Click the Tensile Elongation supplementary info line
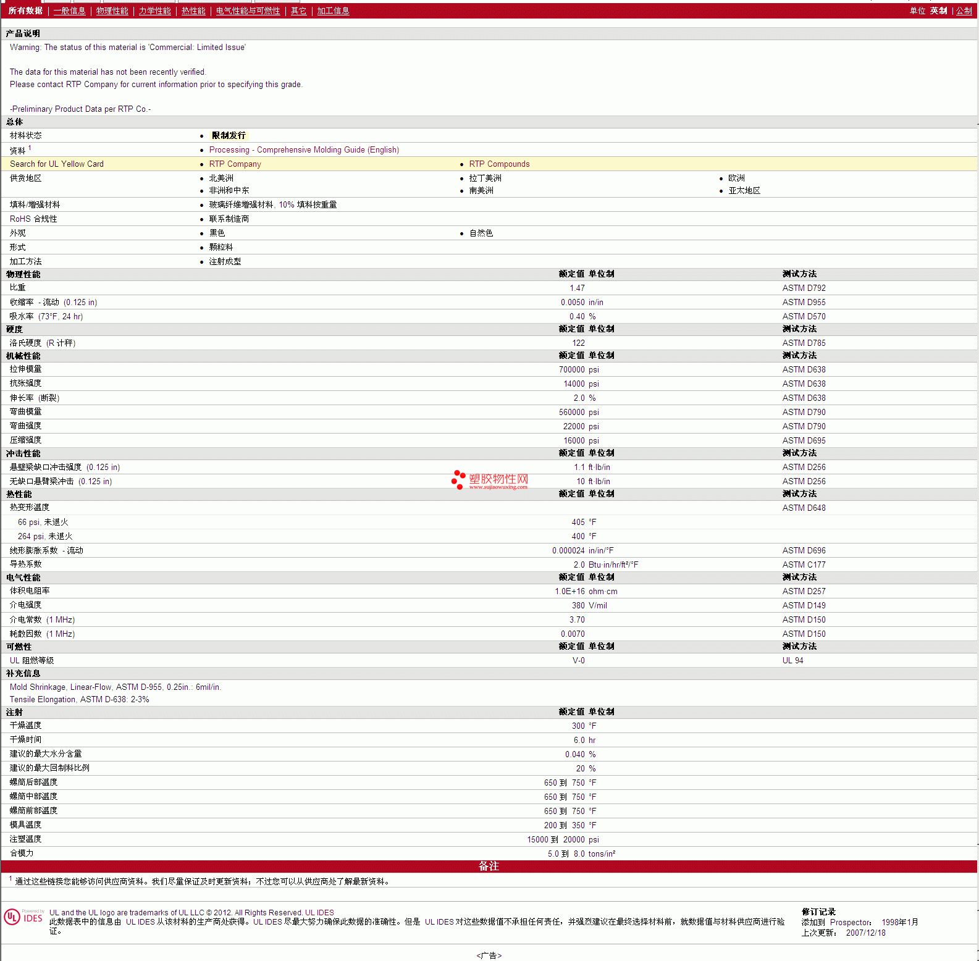Viewport: 979px width, 961px height. click(x=79, y=699)
